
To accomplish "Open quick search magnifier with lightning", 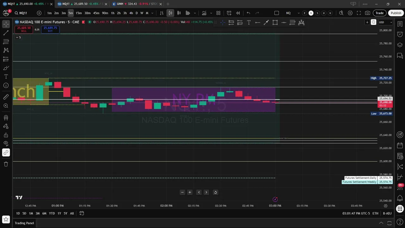I will pyautogui.click(x=341, y=13).
